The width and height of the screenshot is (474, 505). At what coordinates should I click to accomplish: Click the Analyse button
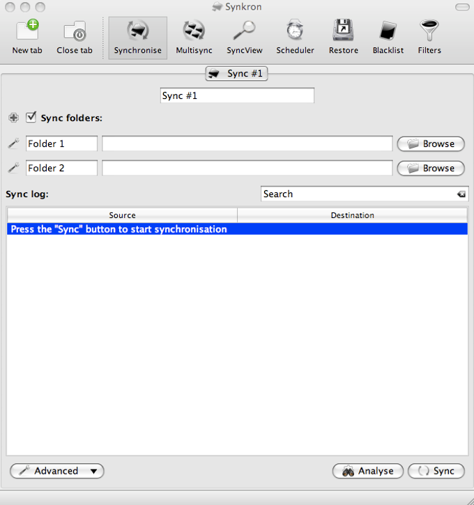point(367,471)
